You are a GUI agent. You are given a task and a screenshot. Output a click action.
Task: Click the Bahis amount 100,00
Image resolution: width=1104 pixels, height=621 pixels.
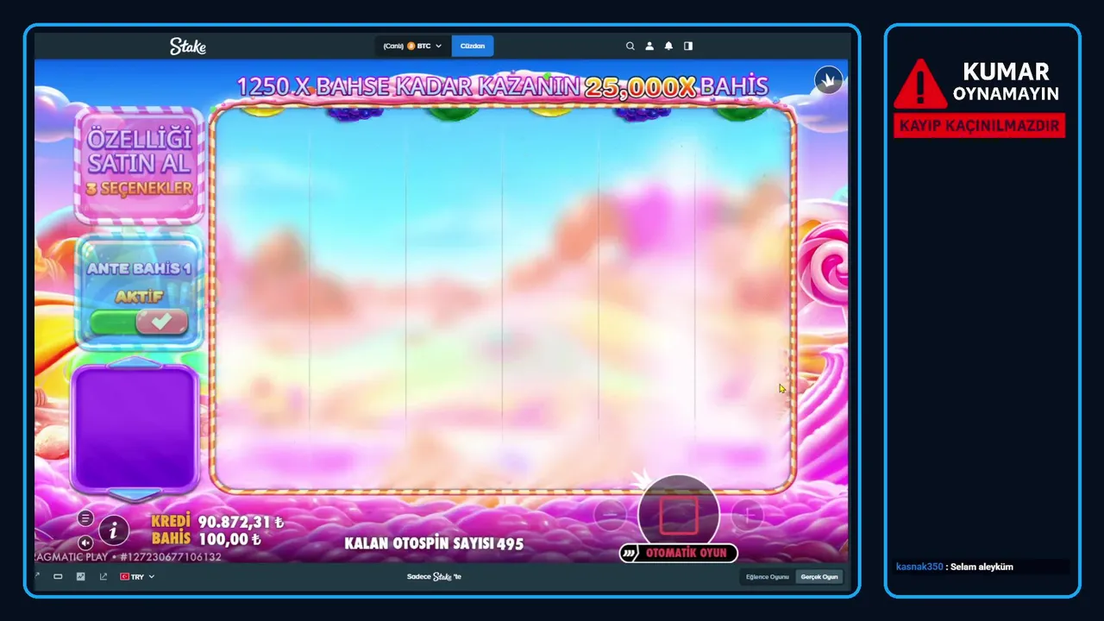pos(229,540)
